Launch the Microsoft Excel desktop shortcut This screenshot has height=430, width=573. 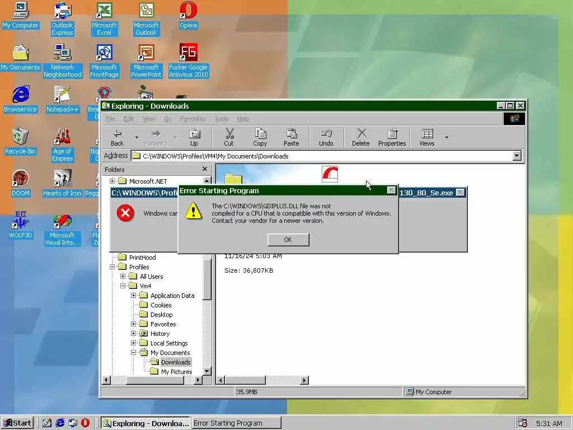[x=104, y=19]
